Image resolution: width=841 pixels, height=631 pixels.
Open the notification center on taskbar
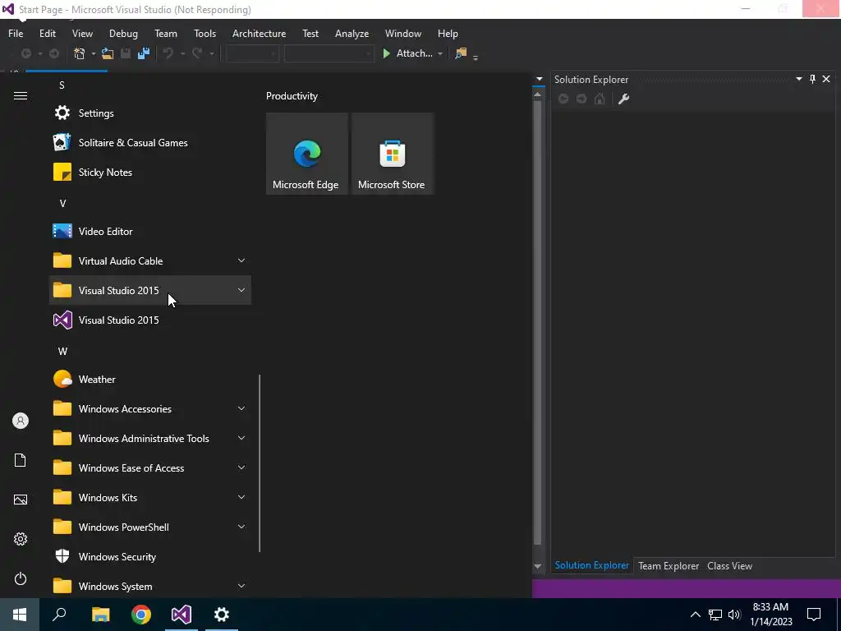click(x=814, y=615)
